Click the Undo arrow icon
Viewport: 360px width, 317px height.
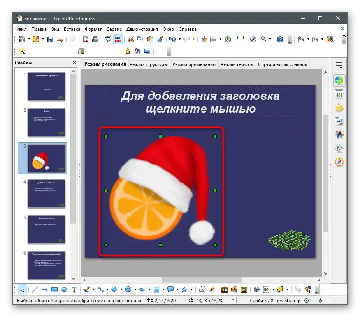pyautogui.click(x=172, y=39)
